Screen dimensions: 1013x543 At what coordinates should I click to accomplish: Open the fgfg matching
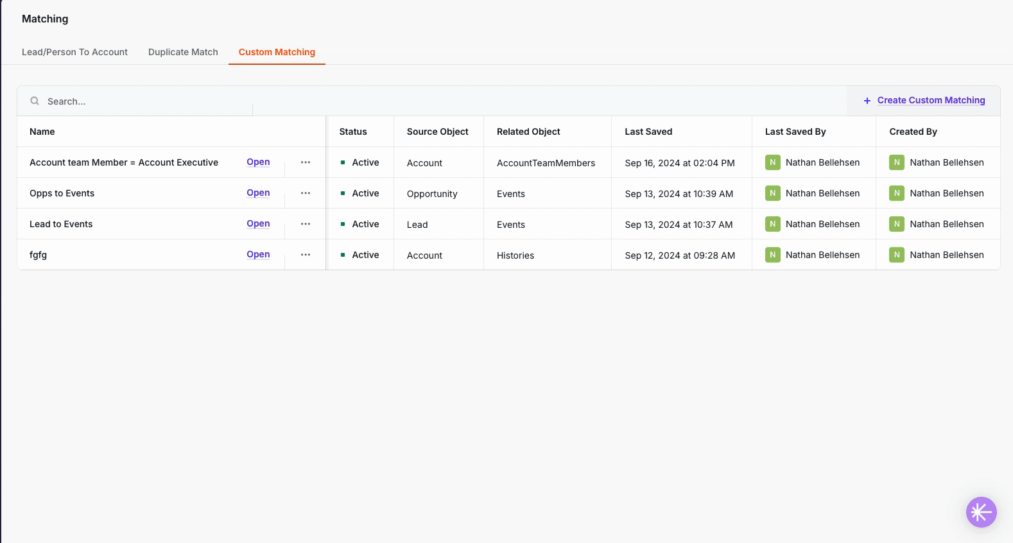[258, 254]
